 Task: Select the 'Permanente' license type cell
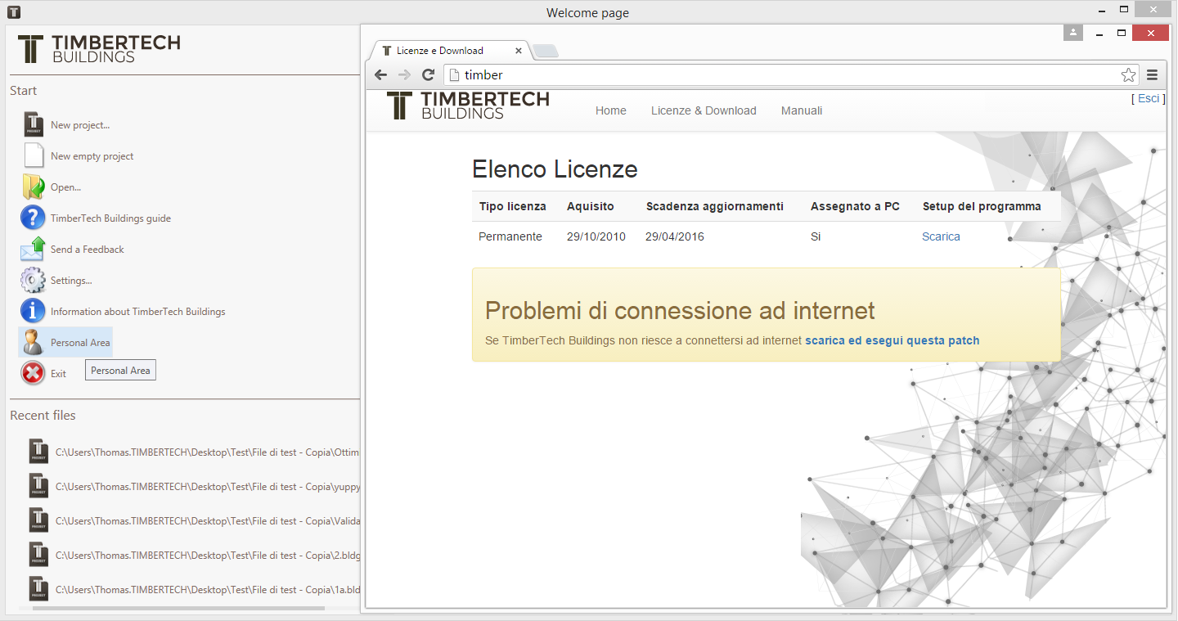coord(510,236)
